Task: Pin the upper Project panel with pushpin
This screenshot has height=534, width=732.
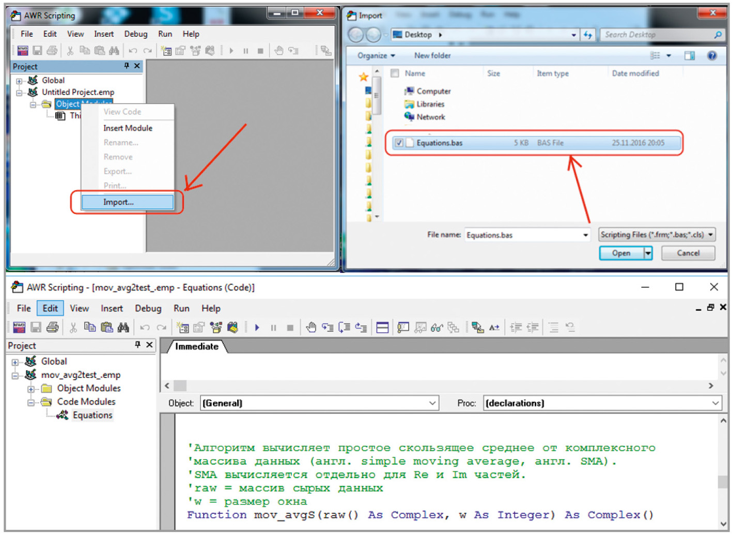Action: click(127, 66)
